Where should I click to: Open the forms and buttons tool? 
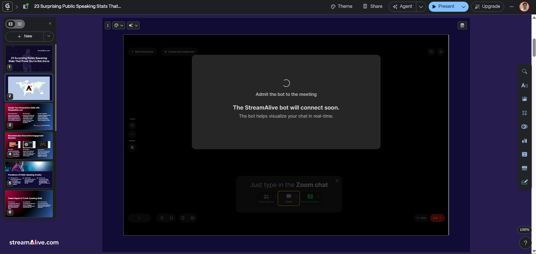click(525, 182)
